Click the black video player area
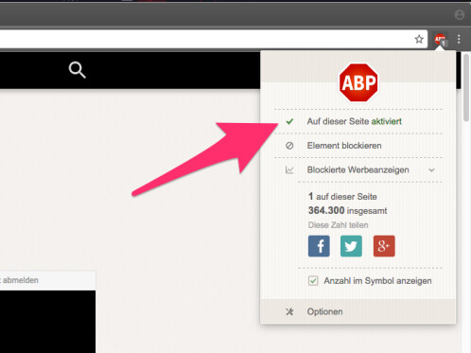Viewport: 471px width, 353px height. click(47, 322)
